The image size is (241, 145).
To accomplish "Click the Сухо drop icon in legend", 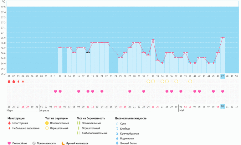I will [x=117, y=123].
